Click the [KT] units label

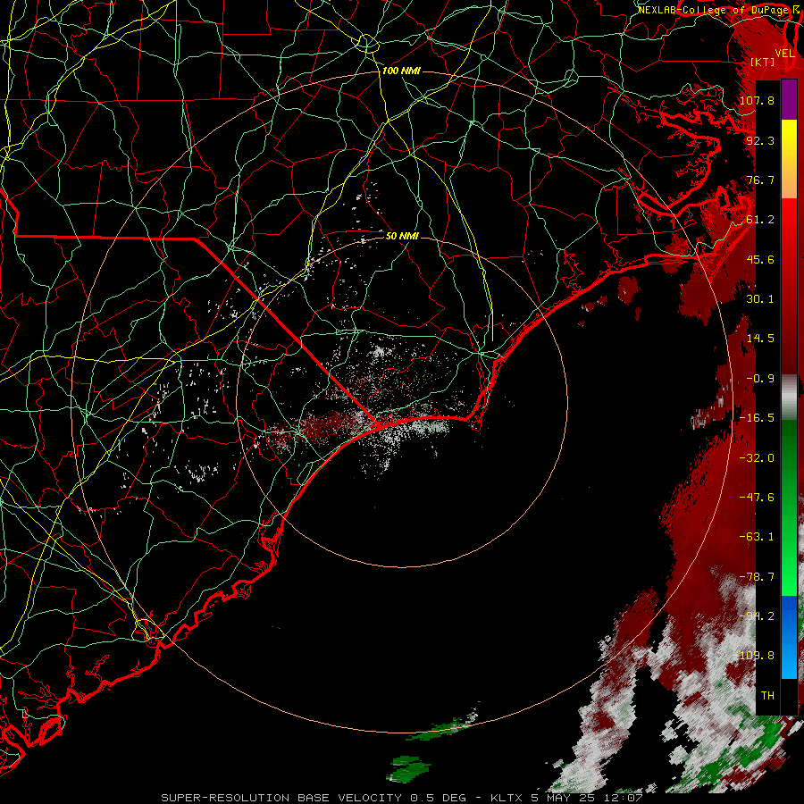[x=763, y=62]
